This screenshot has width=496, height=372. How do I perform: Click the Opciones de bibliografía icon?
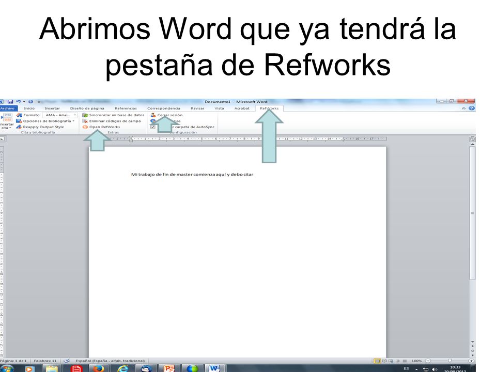click(x=19, y=121)
